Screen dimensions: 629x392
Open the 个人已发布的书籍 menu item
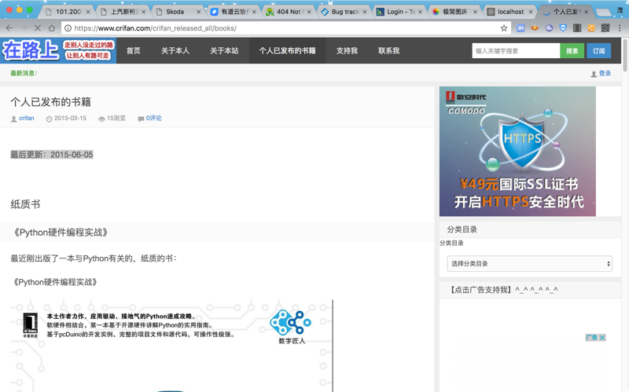click(x=287, y=51)
